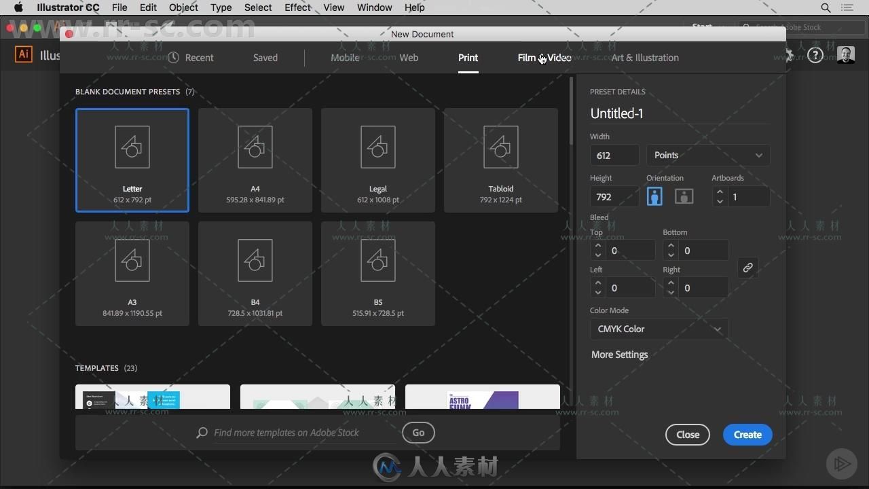Switch to the Film & Video tab
The image size is (869, 489).
click(544, 58)
